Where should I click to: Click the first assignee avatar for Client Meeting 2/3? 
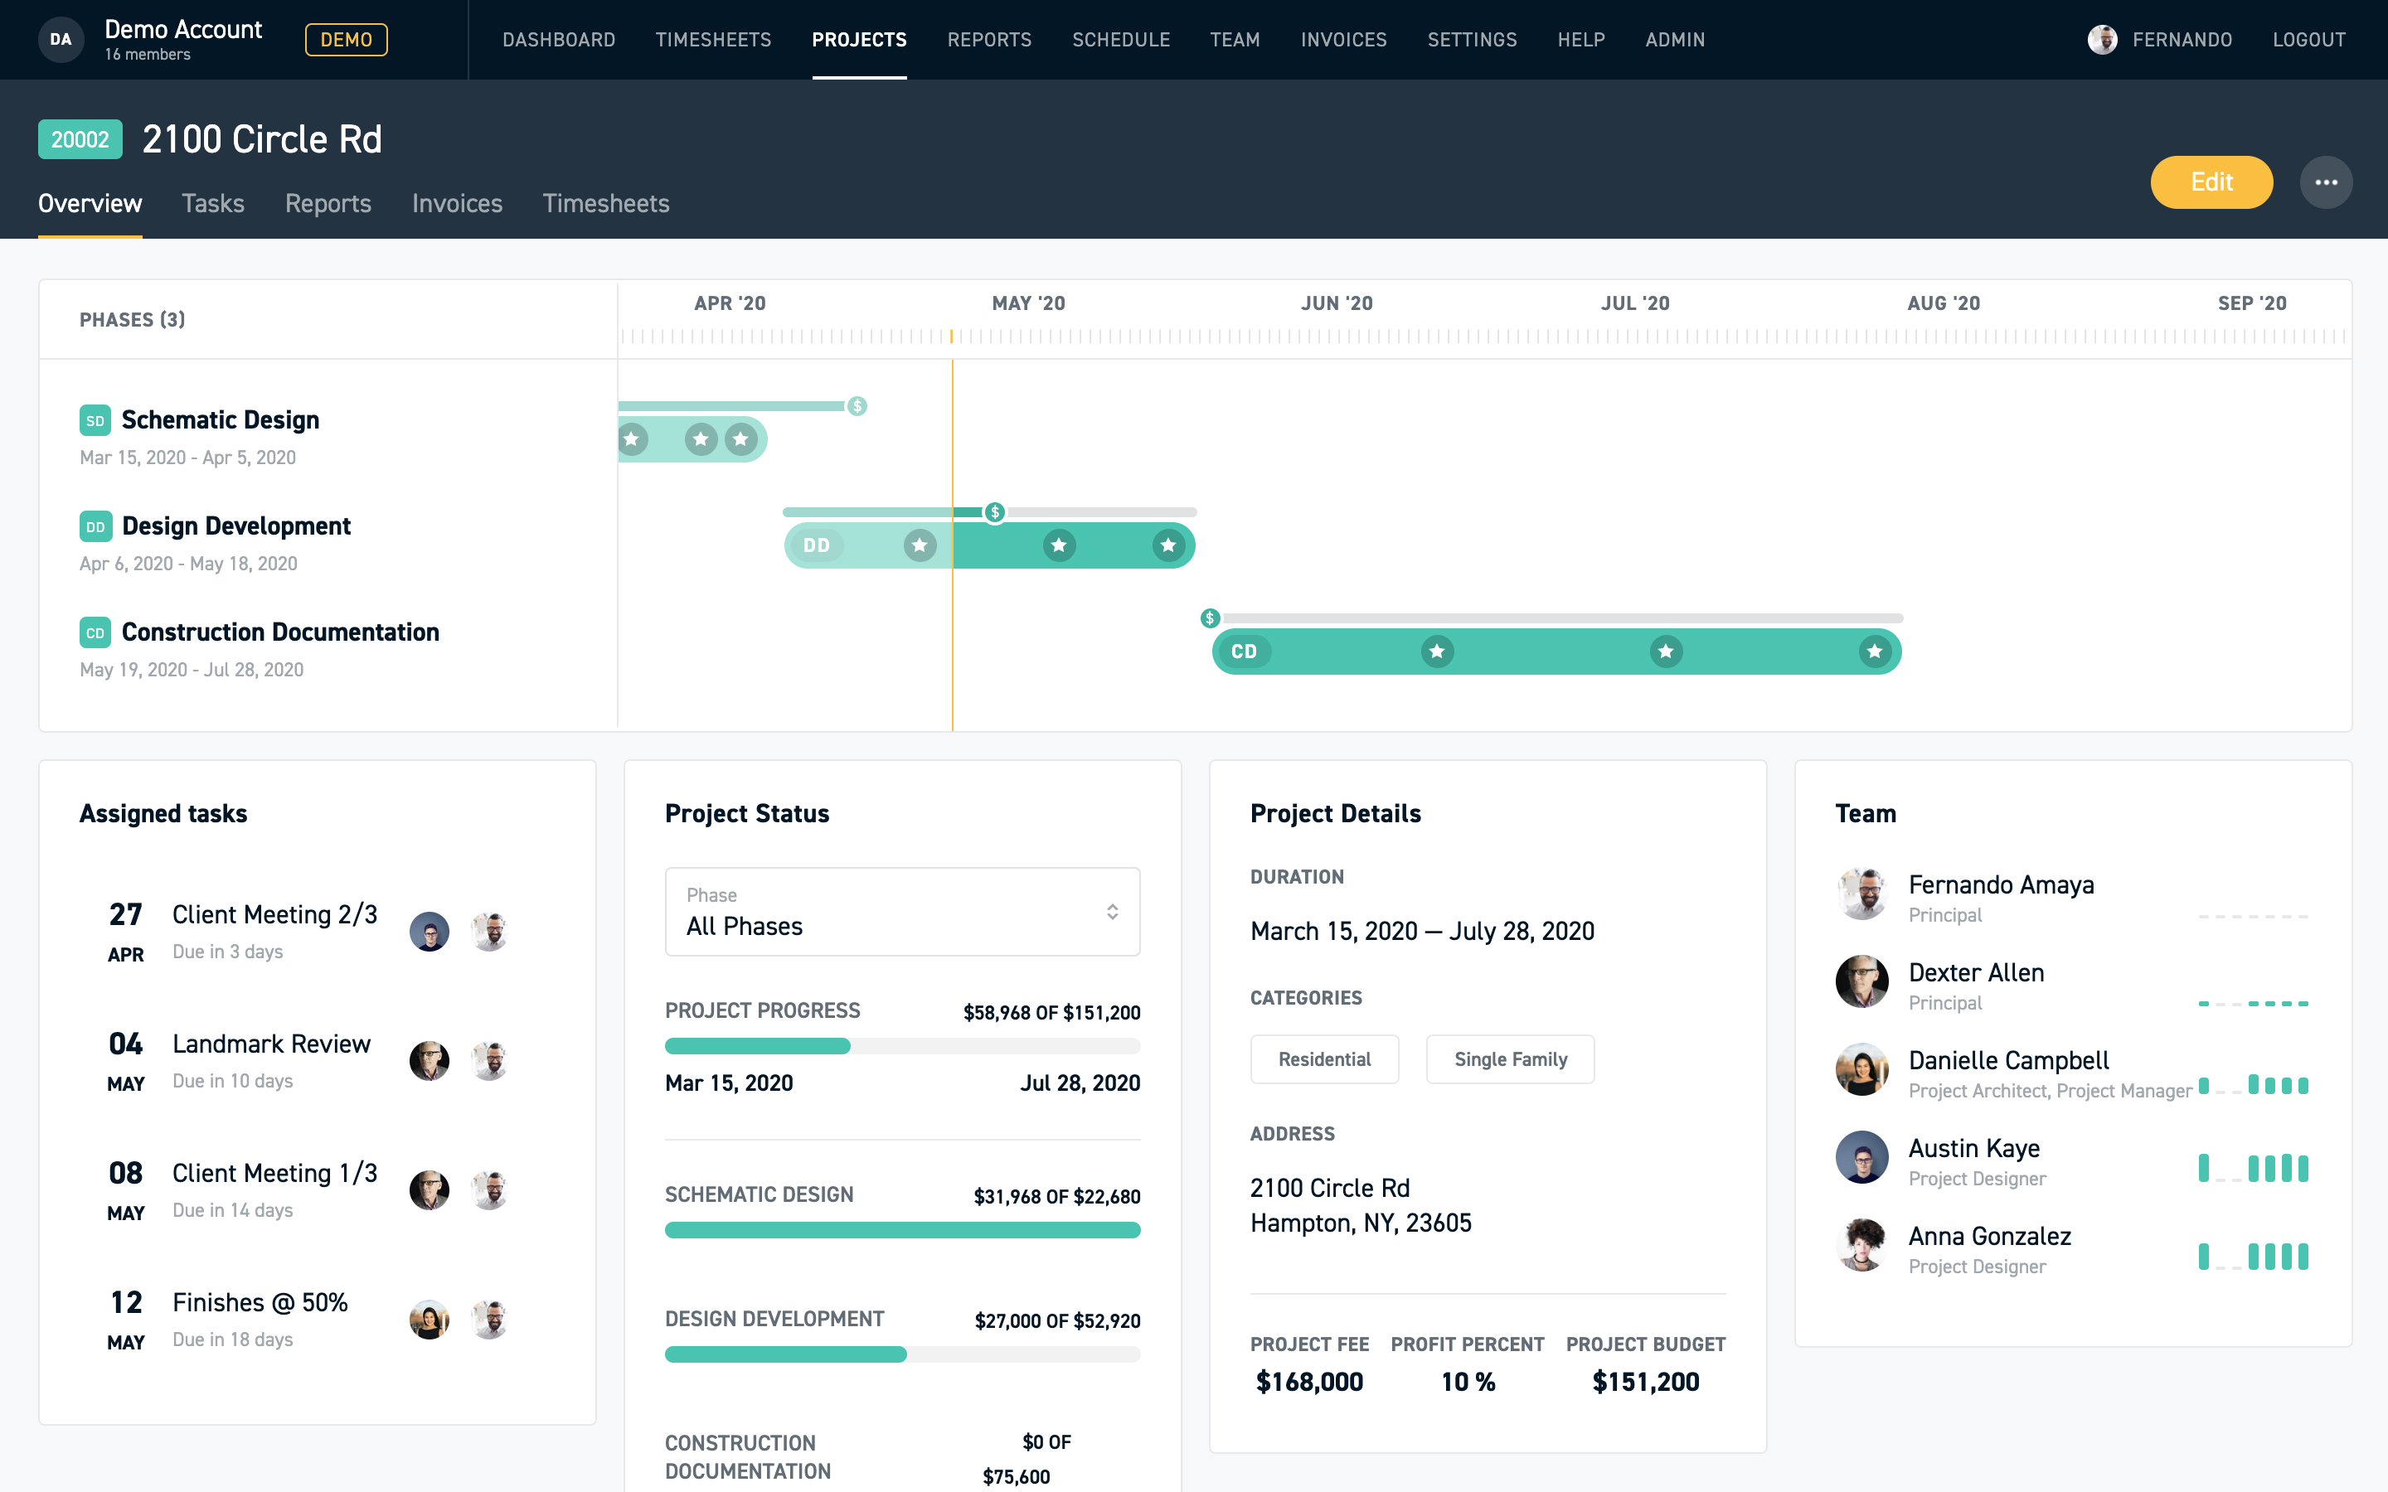[430, 932]
